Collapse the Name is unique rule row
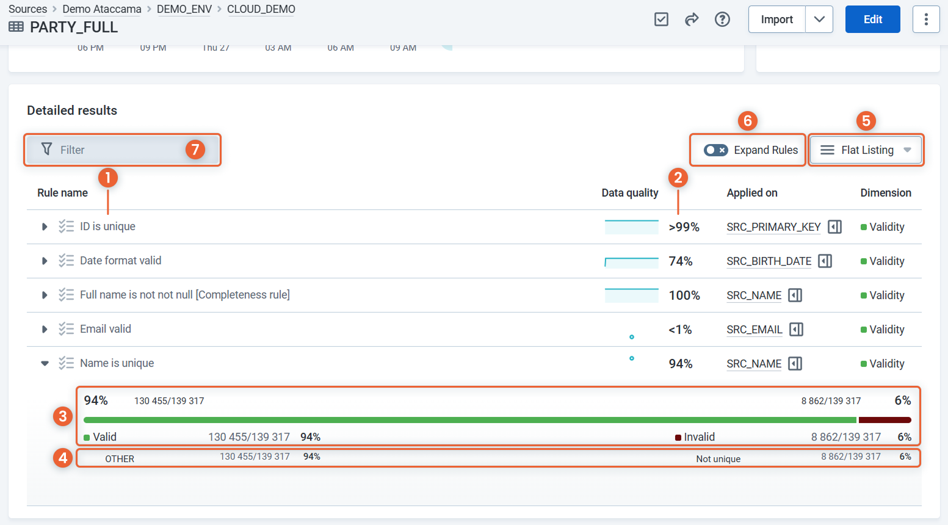This screenshot has height=525, width=948. (45, 363)
